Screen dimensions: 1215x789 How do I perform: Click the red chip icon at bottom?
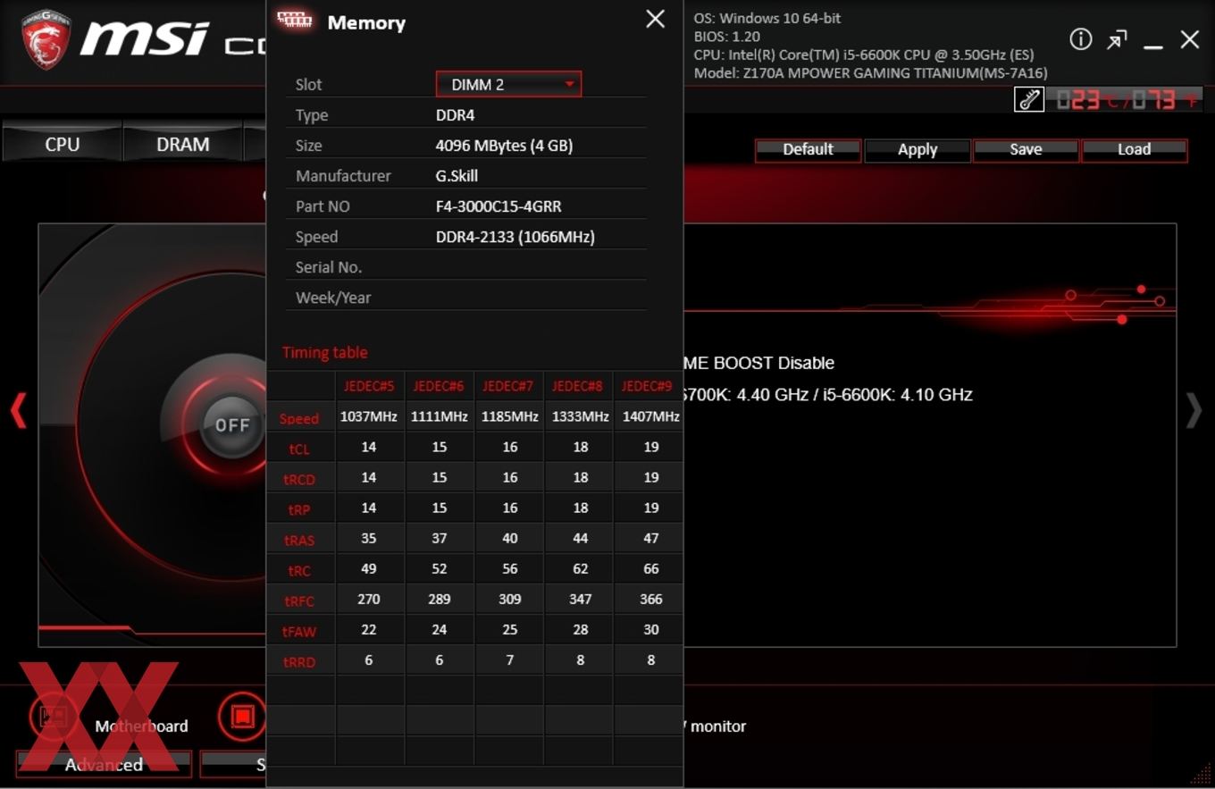click(242, 716)
